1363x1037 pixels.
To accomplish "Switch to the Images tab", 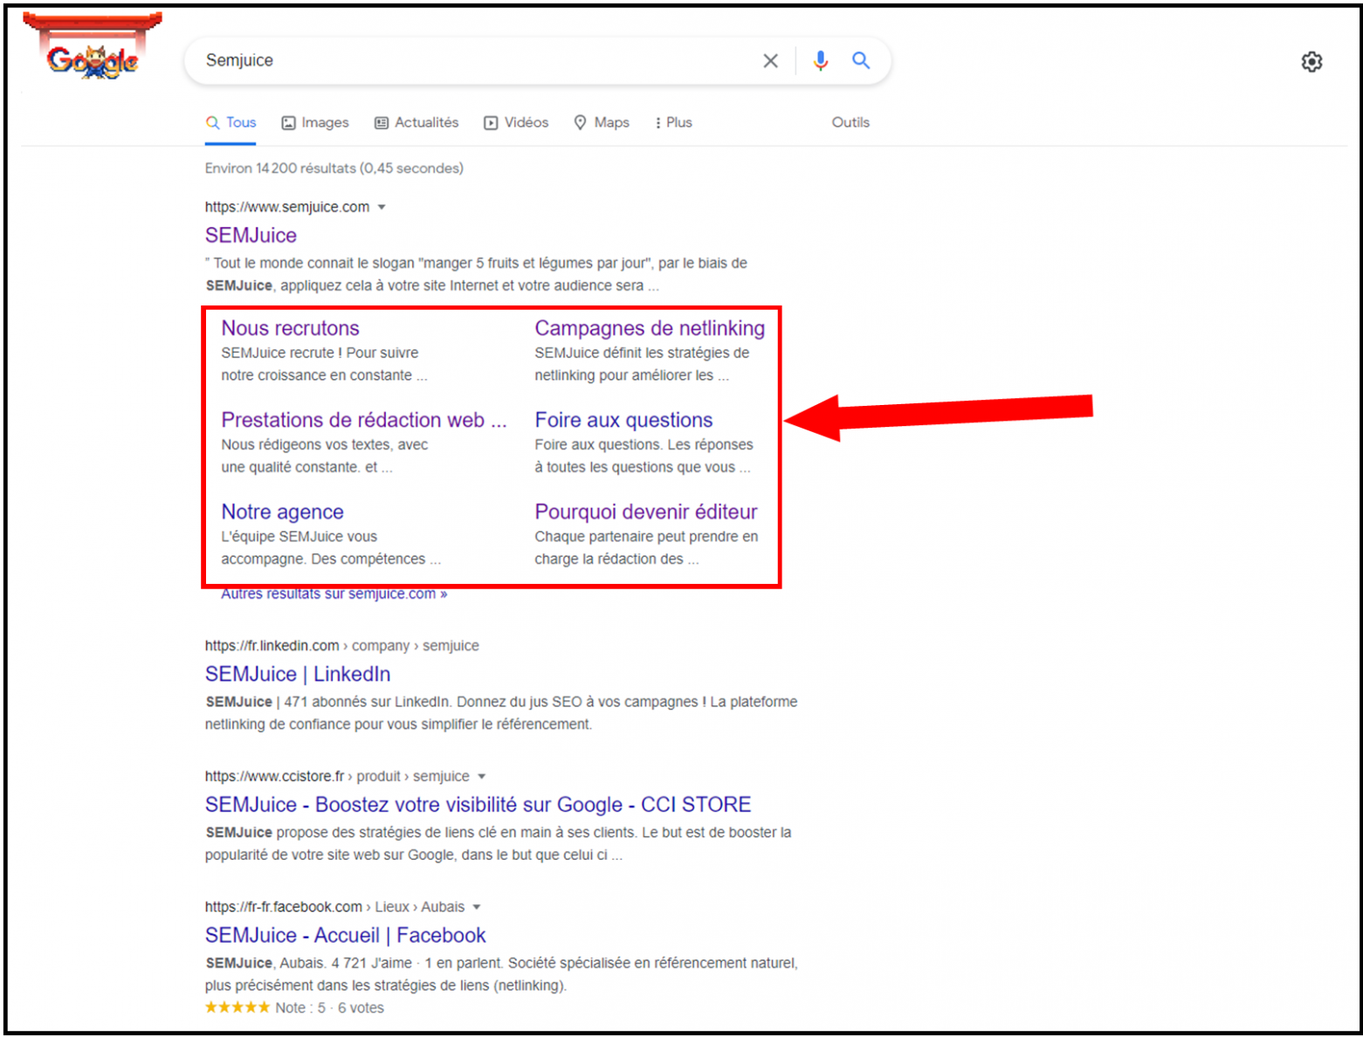I will [315, 123].
